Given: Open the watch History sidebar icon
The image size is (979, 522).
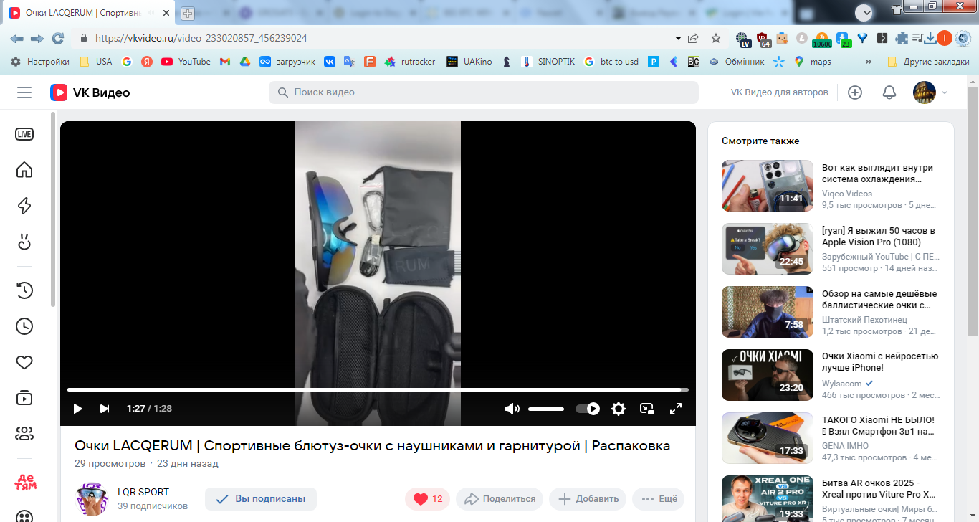Looking at the screenshot, I should [24, 290].
